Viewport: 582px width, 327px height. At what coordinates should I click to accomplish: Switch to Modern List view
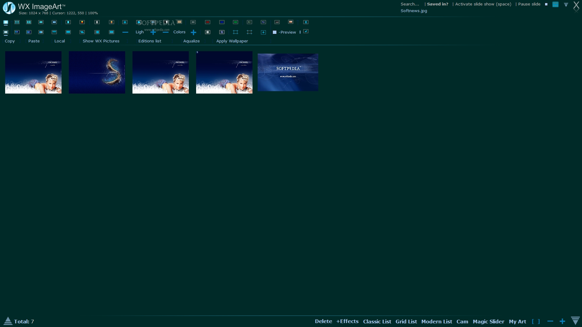click(x=436, y=322)
